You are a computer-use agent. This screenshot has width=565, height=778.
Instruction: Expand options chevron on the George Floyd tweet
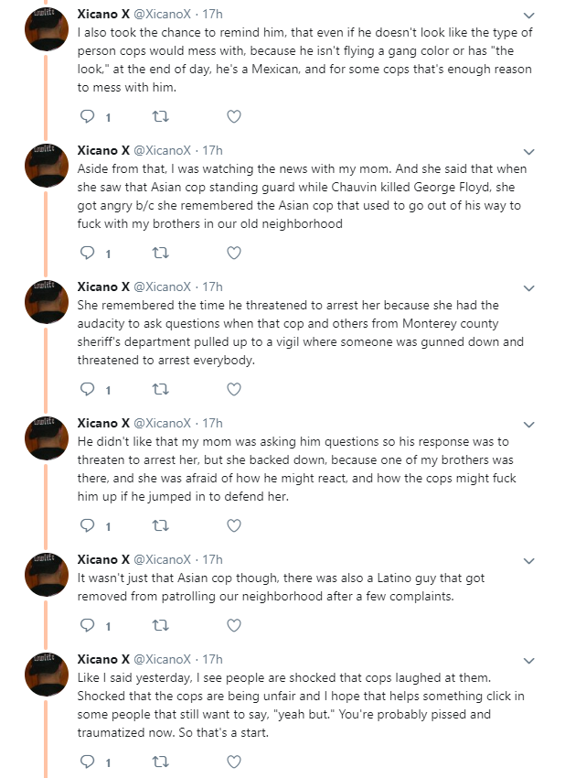528,152
